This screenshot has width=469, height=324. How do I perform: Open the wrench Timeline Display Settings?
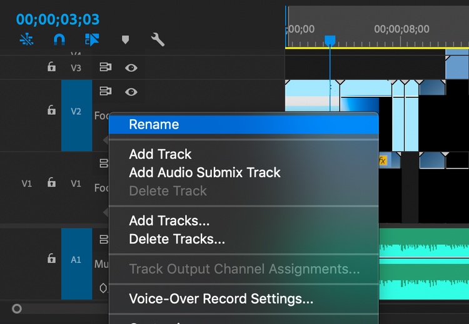pyautogui.click(x=158, y=40)
